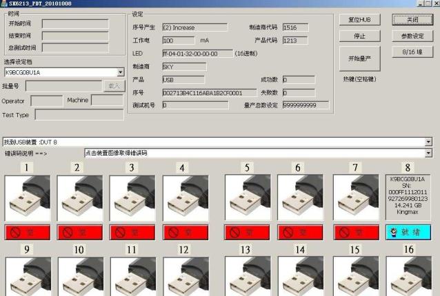
Task: Click the 批量号 batch number field
Action: [64, 86]
